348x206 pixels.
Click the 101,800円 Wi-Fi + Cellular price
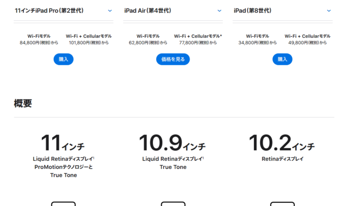89,43
